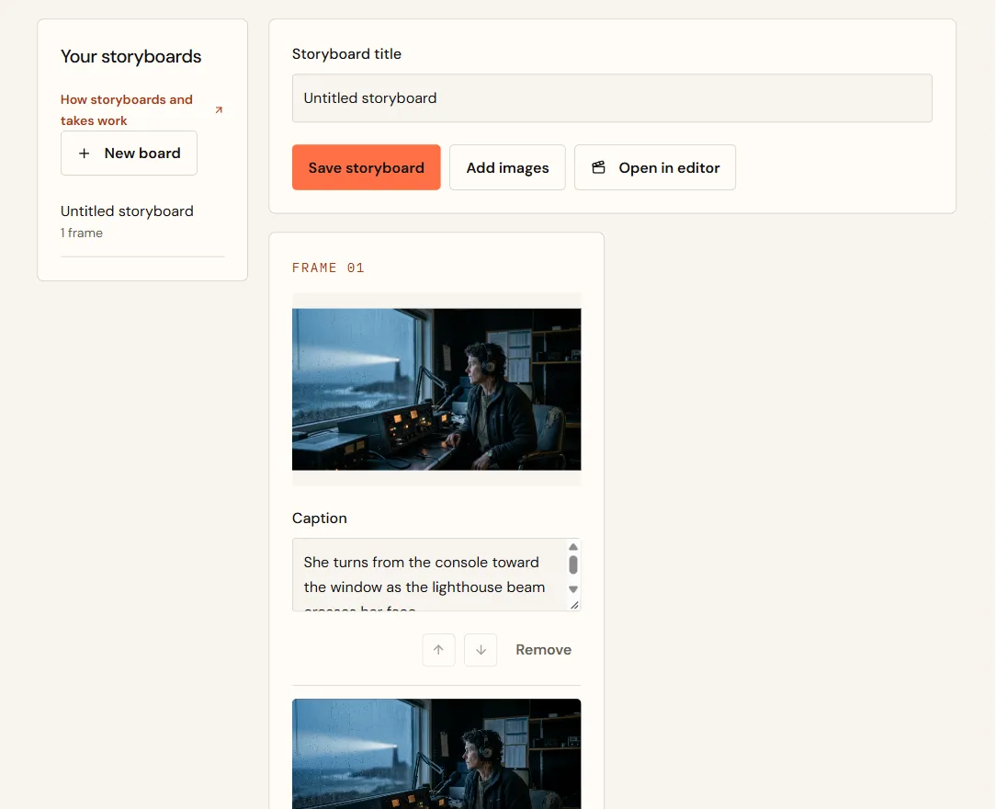Click the caption scrollbar down arrow
Viewport: 996px width, 809px height.
[573, 589]
